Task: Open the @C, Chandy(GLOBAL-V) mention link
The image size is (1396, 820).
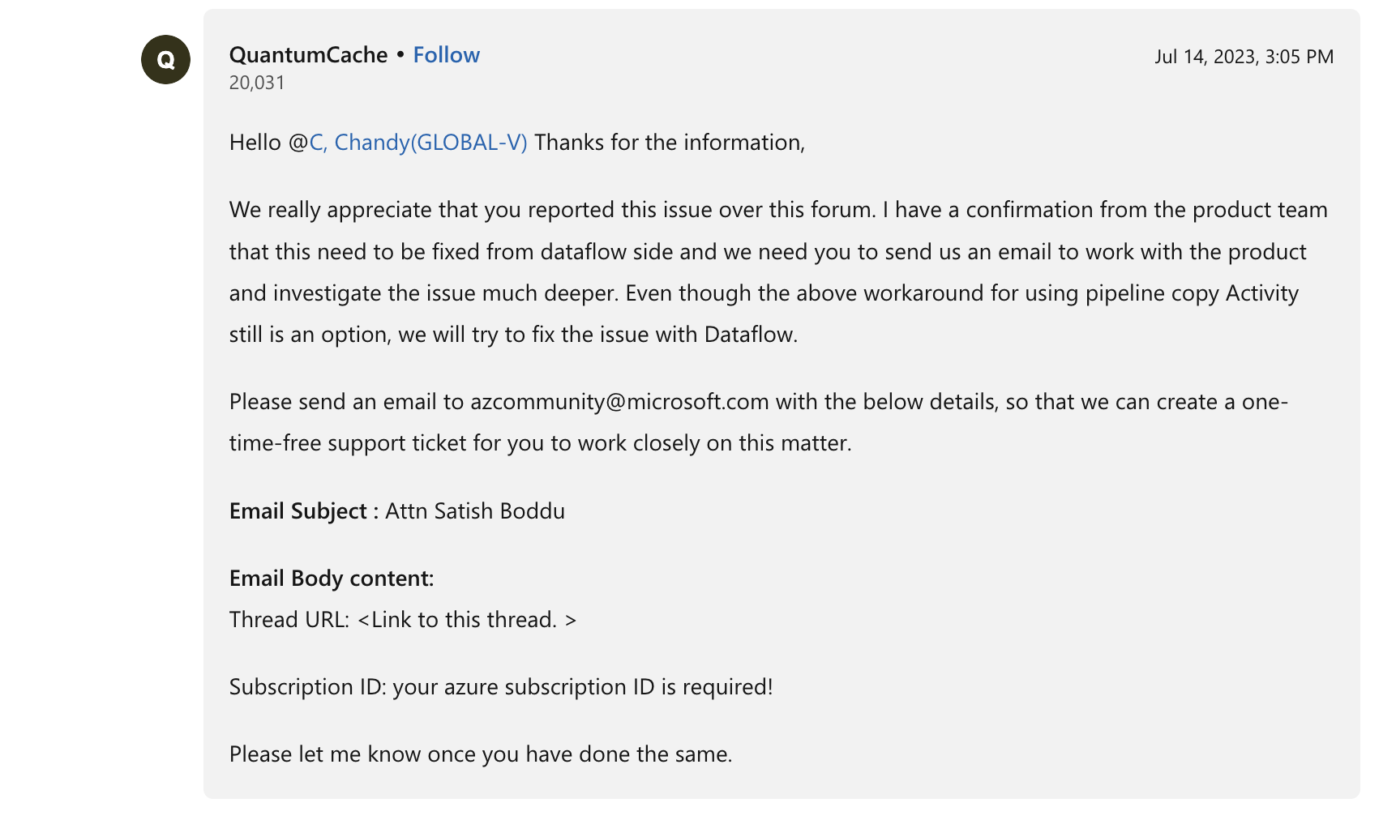Action: pos(418,143)
